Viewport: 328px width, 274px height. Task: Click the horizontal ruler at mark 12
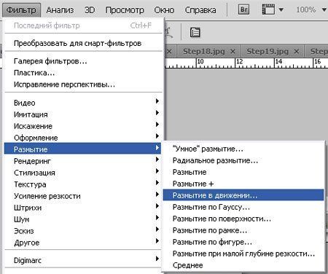pos(240,61)
